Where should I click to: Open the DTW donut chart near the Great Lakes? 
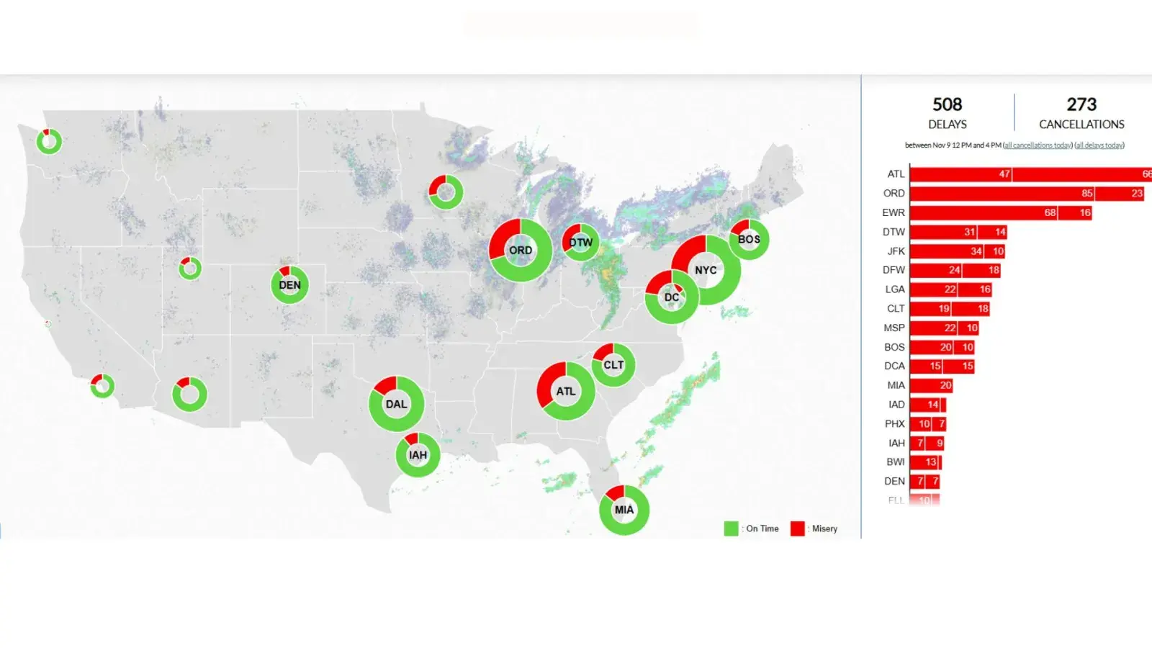[580, 243]
